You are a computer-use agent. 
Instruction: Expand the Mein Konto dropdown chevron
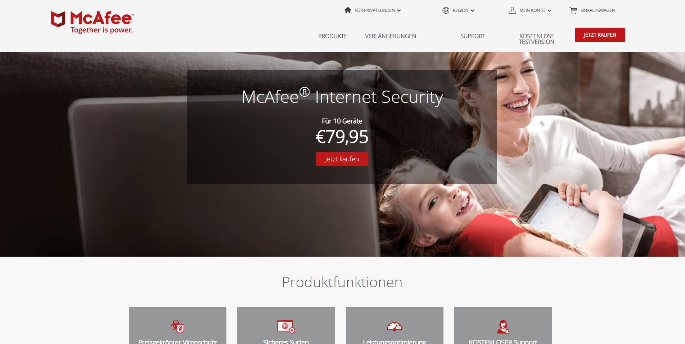click(549, 11)
